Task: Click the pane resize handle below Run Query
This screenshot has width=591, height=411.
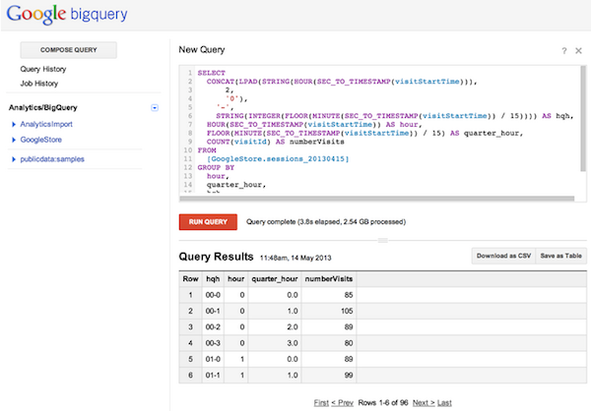Action: click(382, 240)
